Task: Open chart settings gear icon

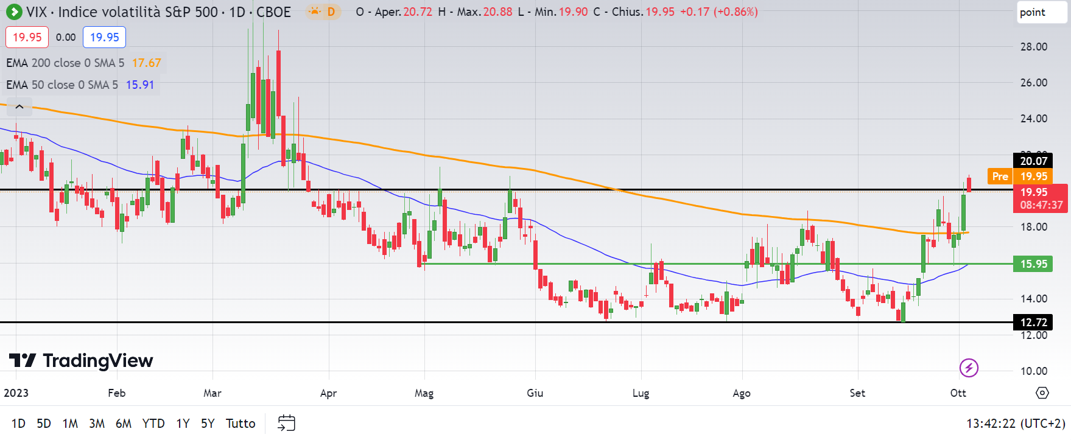Action: pos(1042,393)
